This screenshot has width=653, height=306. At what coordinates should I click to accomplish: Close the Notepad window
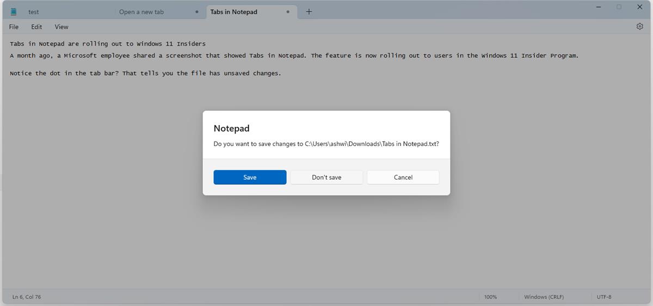pos(639,7)
